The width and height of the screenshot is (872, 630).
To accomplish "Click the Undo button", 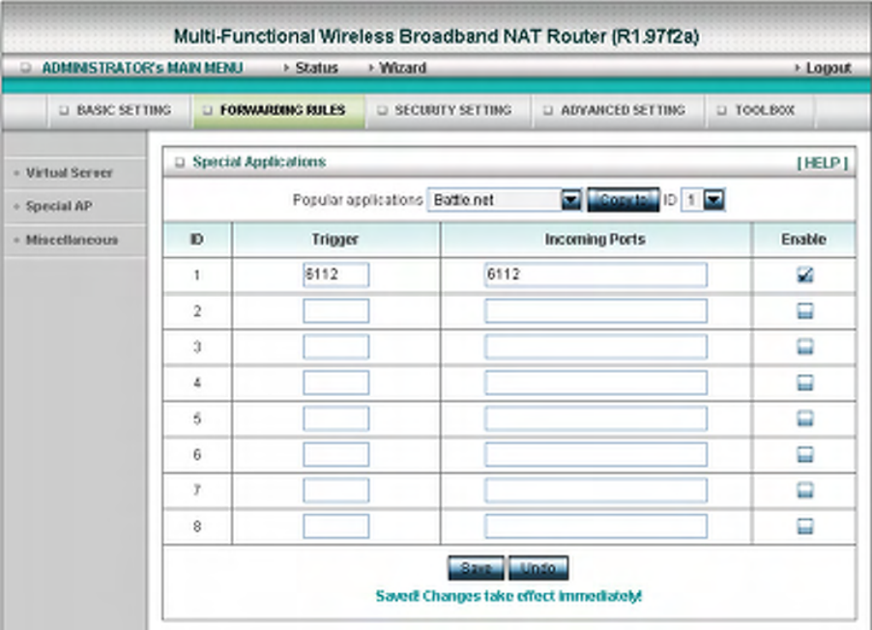I will coord(538,568).
